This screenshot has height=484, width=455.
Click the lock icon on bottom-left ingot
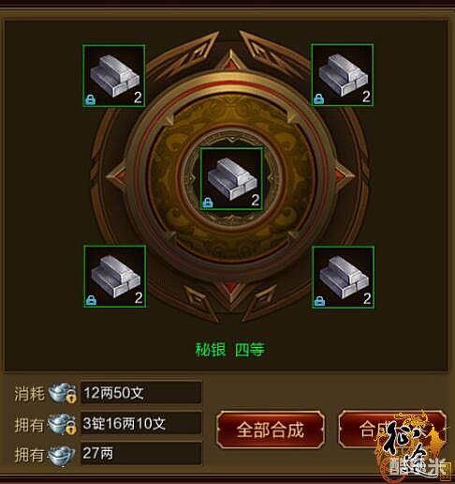pyautogui.click(x=91, y=300)
